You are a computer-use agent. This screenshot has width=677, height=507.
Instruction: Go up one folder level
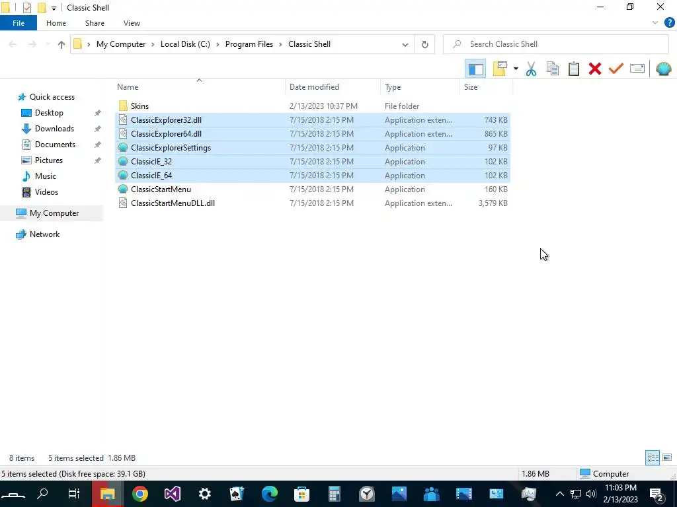click(x=61, y=44)
